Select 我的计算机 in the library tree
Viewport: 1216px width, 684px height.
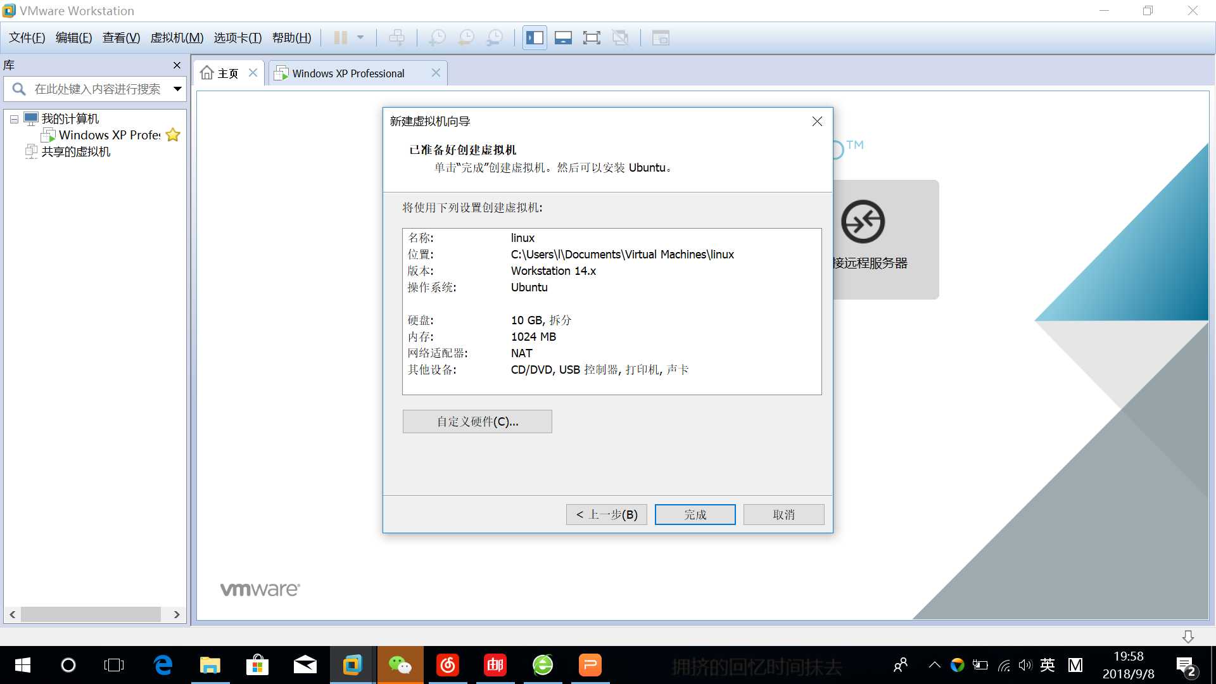(x=70, y=119)
